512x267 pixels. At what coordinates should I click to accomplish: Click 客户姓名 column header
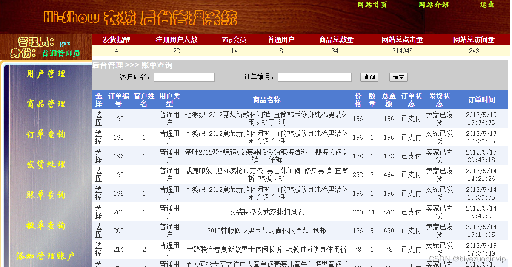pos(144,100)
